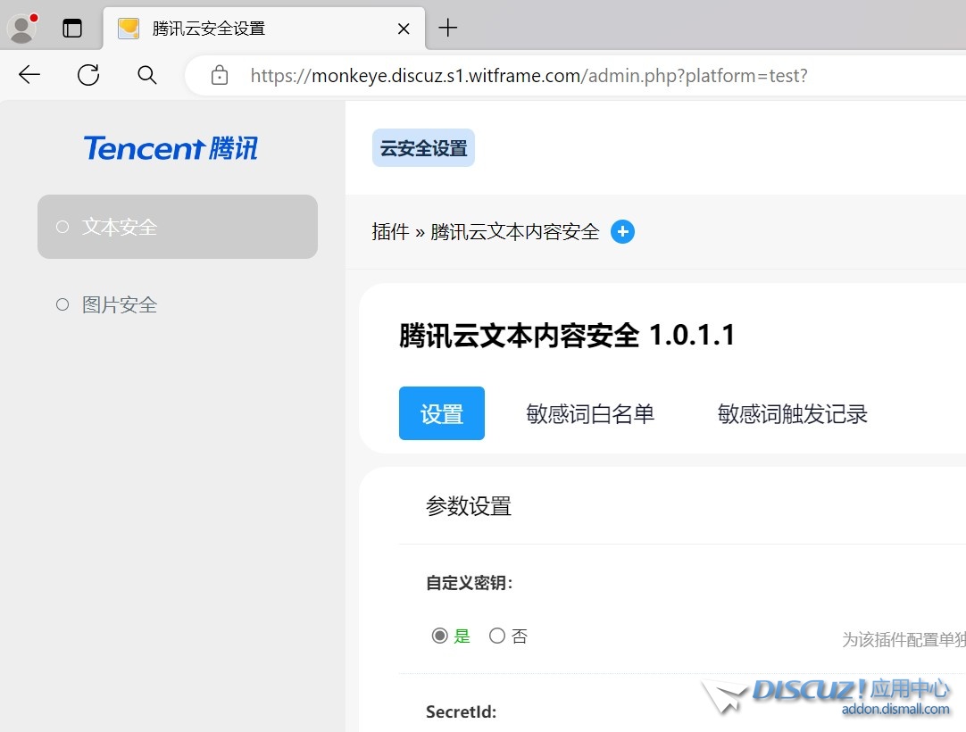Click the 云安全设置 top tab

pos(423,148)
